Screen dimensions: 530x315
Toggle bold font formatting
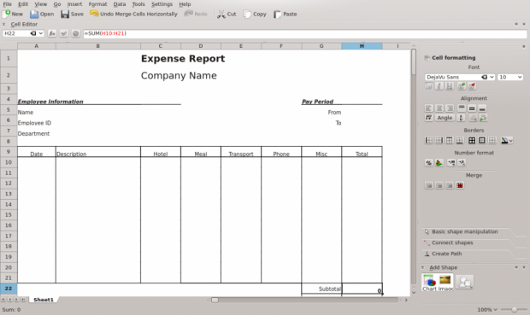tap(428, 86)
